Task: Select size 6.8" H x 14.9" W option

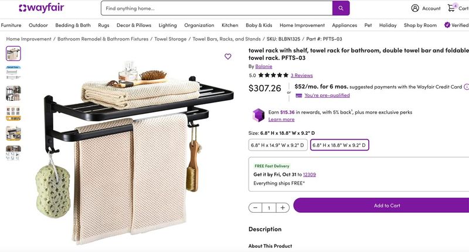Action: [277, 145]
